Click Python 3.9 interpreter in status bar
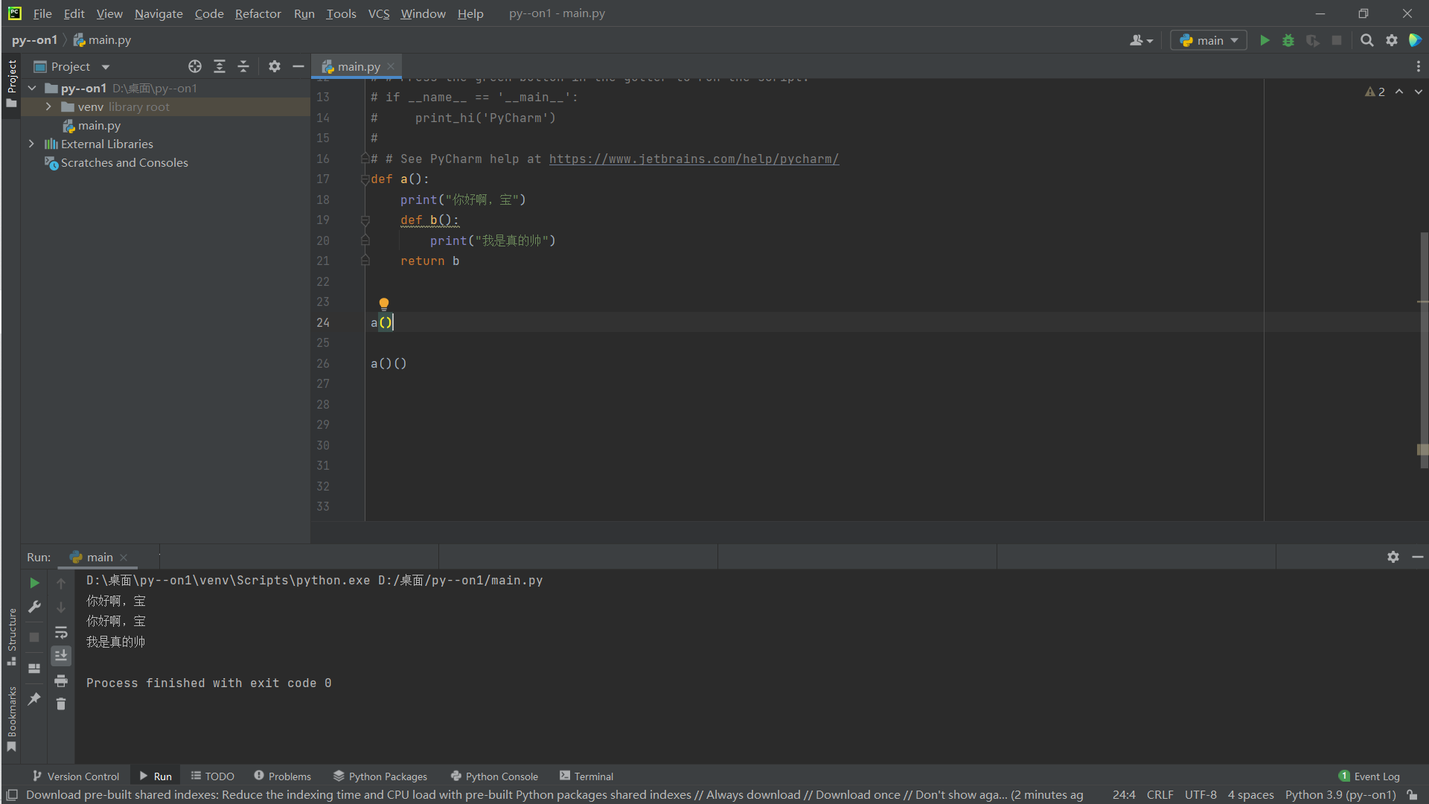1429x804 pixels. (x=1340, y=795)
